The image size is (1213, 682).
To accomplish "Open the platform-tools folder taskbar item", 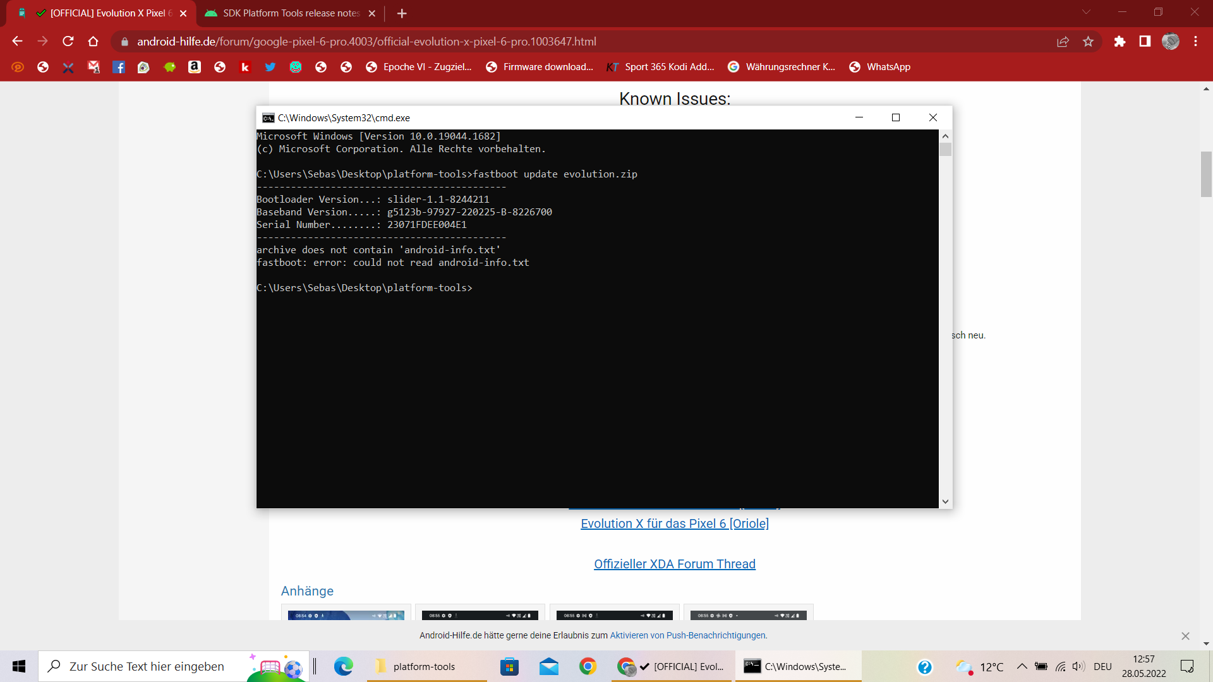I will [x=427, y=666].
